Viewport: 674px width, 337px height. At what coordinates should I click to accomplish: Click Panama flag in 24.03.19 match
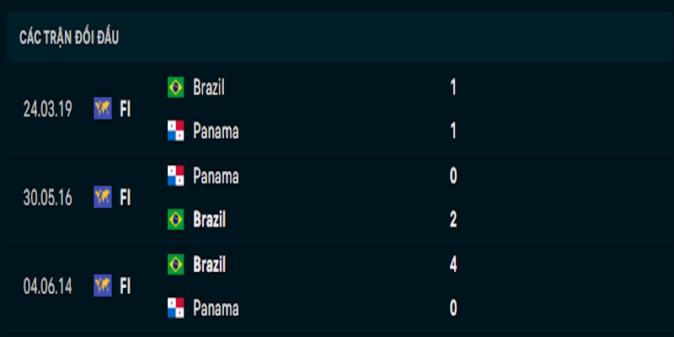(x=175, y=131)
